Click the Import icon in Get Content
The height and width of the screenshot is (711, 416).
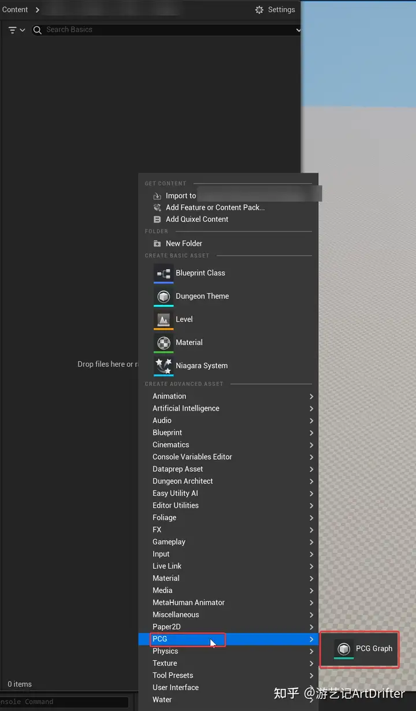157,196
